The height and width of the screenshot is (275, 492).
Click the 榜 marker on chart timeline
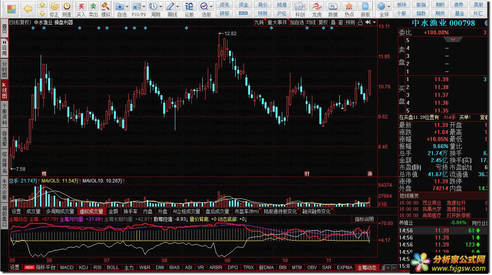[x=43, y=173]
